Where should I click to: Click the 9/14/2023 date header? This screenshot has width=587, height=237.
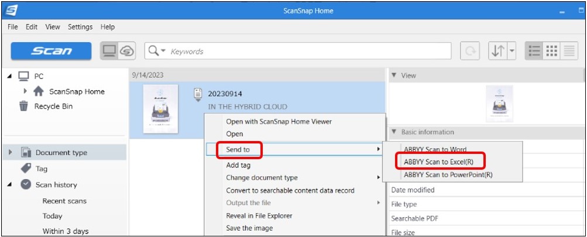click(x=147, y=75)
